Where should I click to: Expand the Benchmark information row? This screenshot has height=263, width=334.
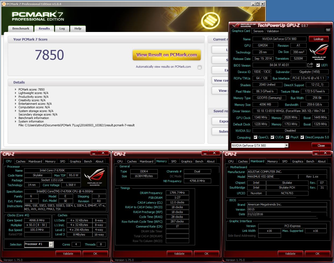16,118
